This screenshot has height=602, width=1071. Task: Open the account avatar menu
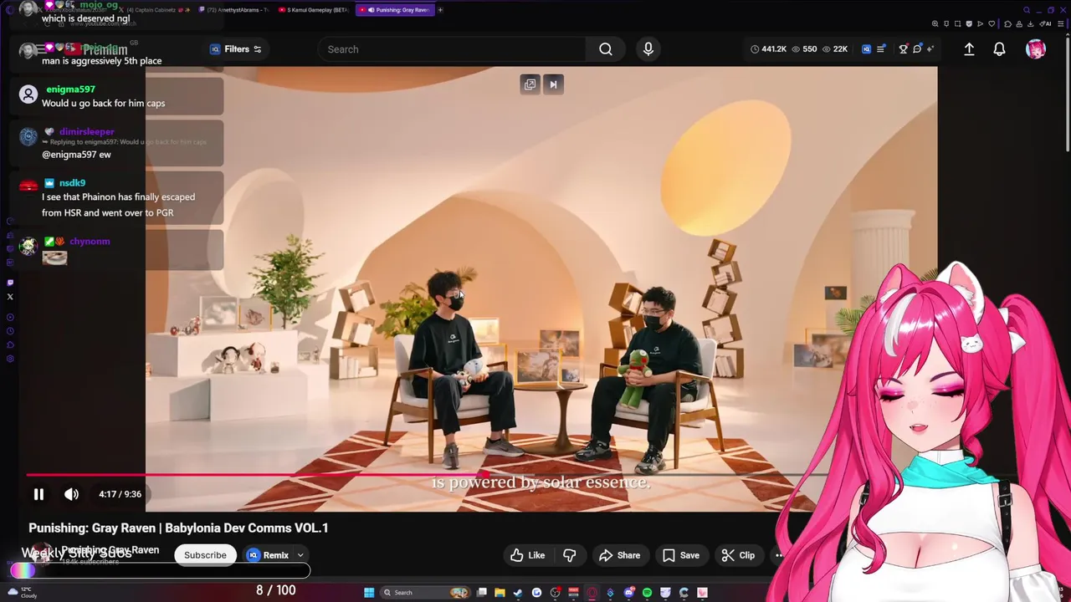point(1036,49)
